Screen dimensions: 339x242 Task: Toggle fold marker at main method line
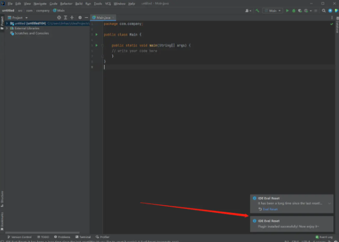pos(102,45)
